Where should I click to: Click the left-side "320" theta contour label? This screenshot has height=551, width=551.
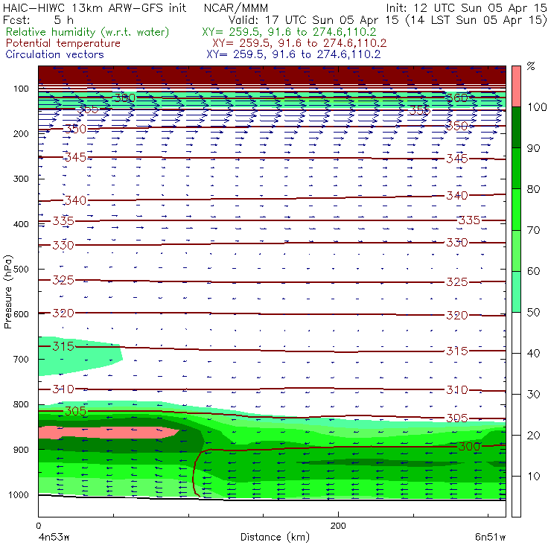63,313
